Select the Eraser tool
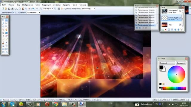Viewport: 191px width, 107px height. point(6,36)
